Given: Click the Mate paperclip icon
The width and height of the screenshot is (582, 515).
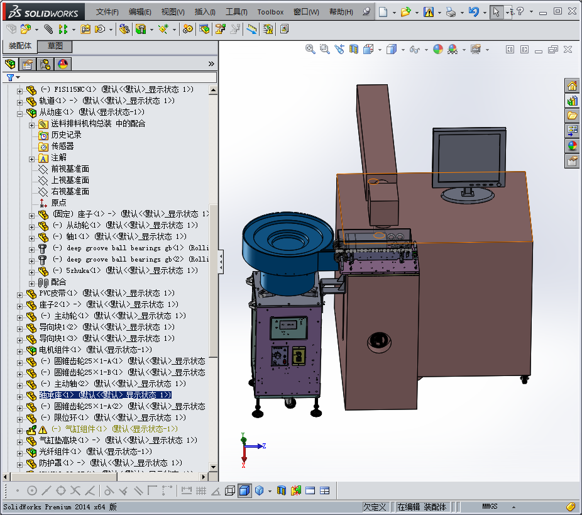Looking at the screenshot, I should (48, 29).
